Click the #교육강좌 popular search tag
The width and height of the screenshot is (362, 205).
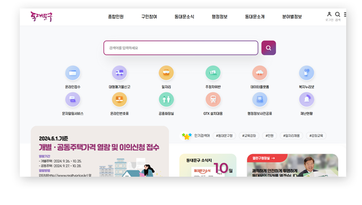pos(249,136)
